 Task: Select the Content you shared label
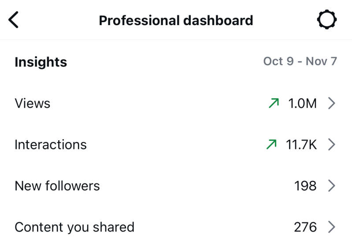74,227
